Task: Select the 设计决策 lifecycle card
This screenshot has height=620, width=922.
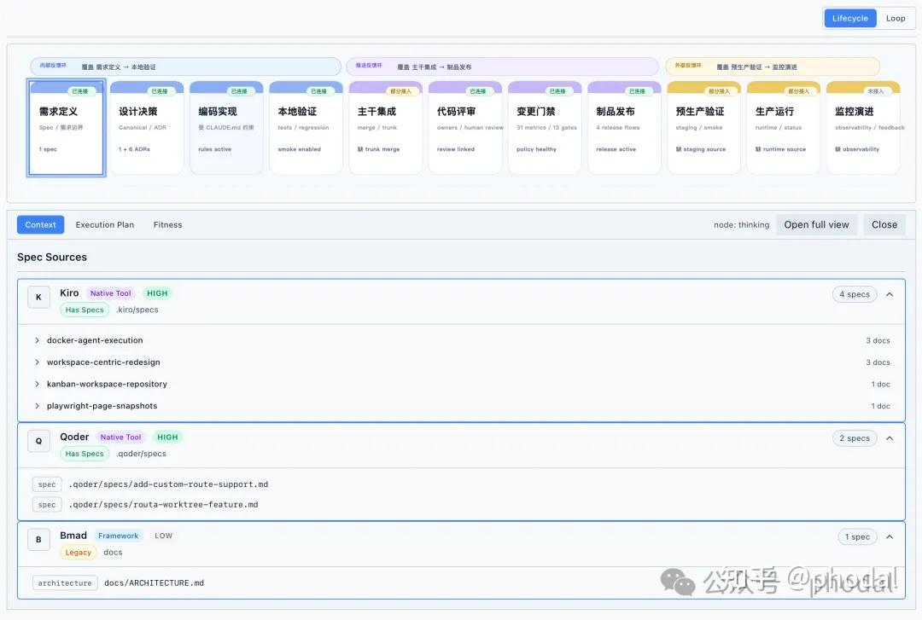Action: 147,128
